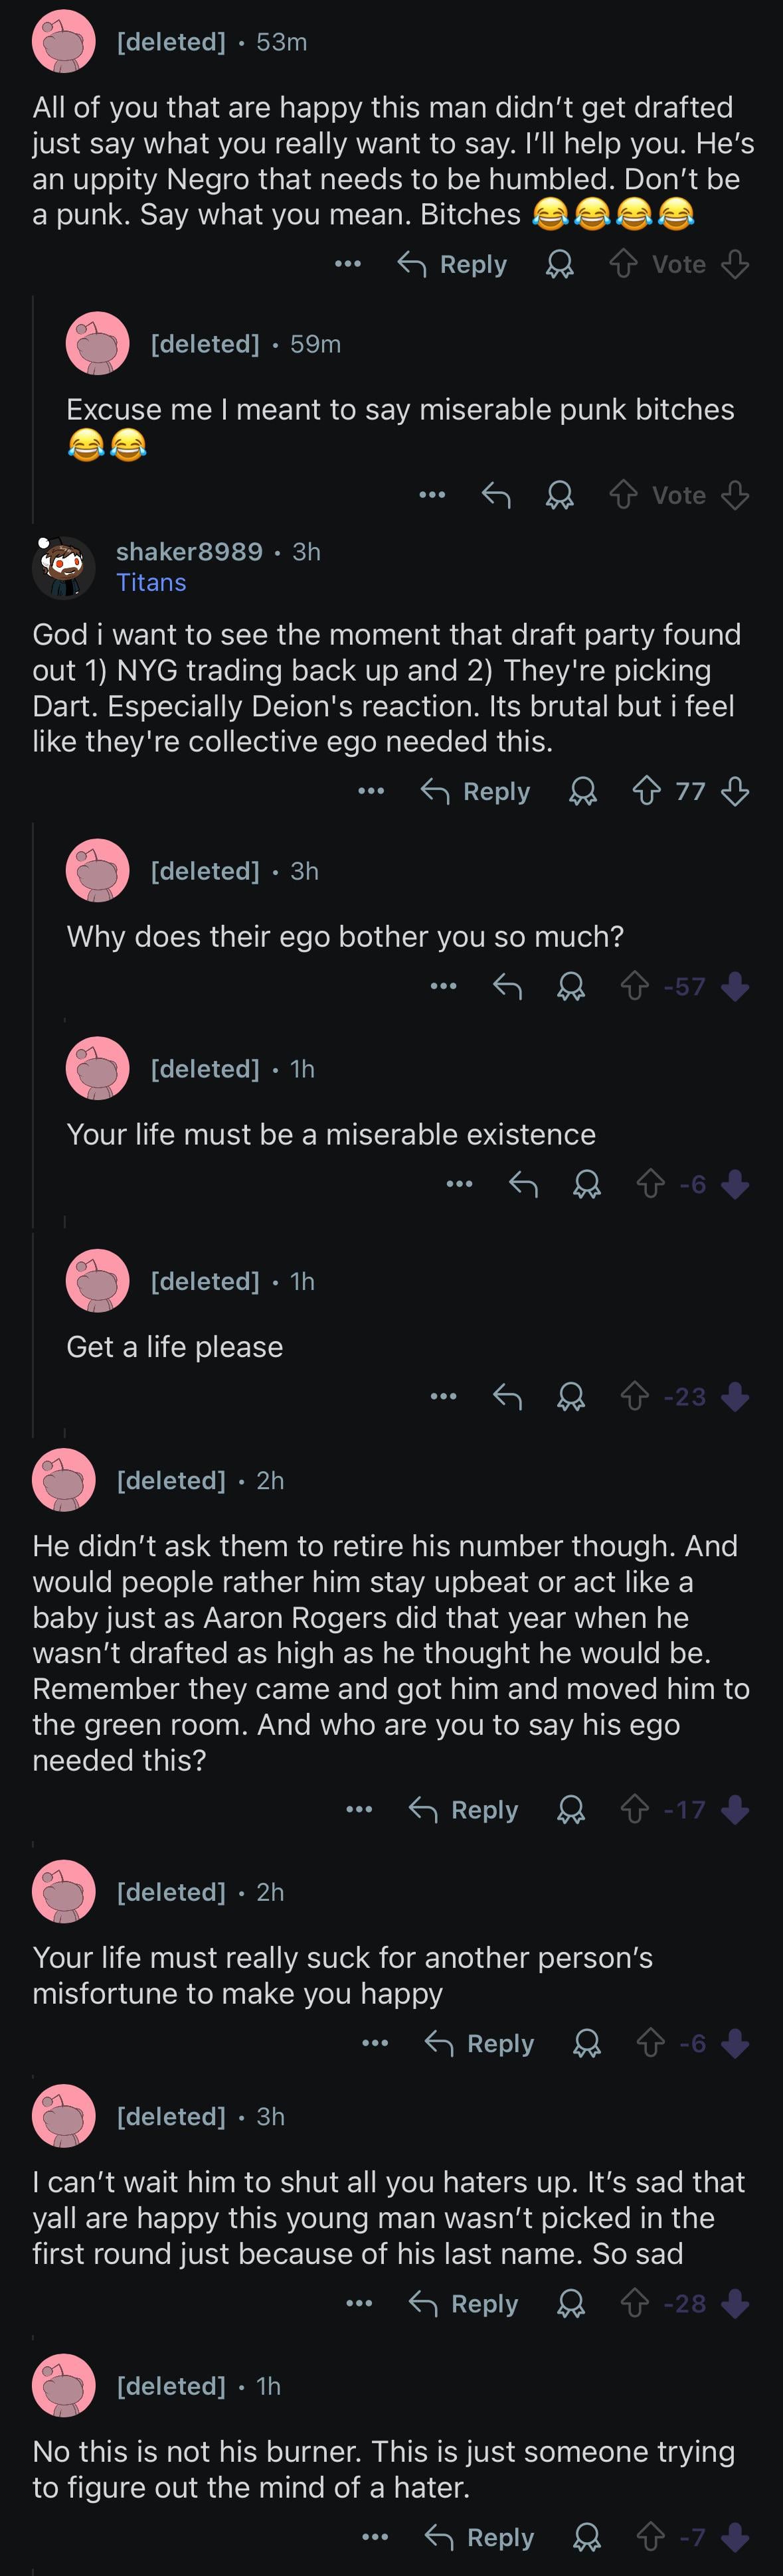Remove downvote on the -57 comment
The height and width of the screenshot is (2576, 783).
(735, 987)
